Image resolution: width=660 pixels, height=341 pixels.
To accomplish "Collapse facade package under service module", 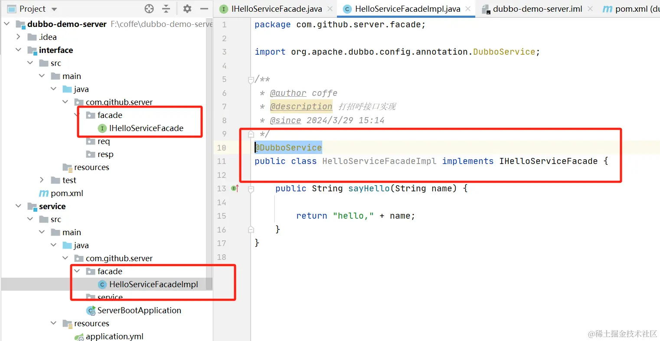I will click(77, 271).
